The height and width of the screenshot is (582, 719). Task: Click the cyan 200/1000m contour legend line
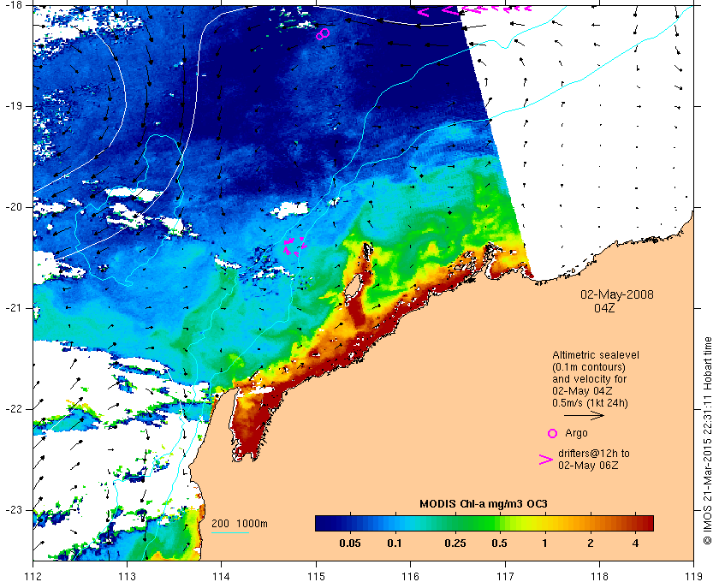click(229, 533)
